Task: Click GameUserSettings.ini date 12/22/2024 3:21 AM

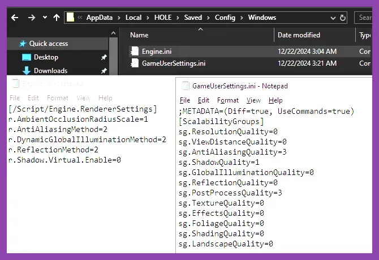Action: coord(307,63)
